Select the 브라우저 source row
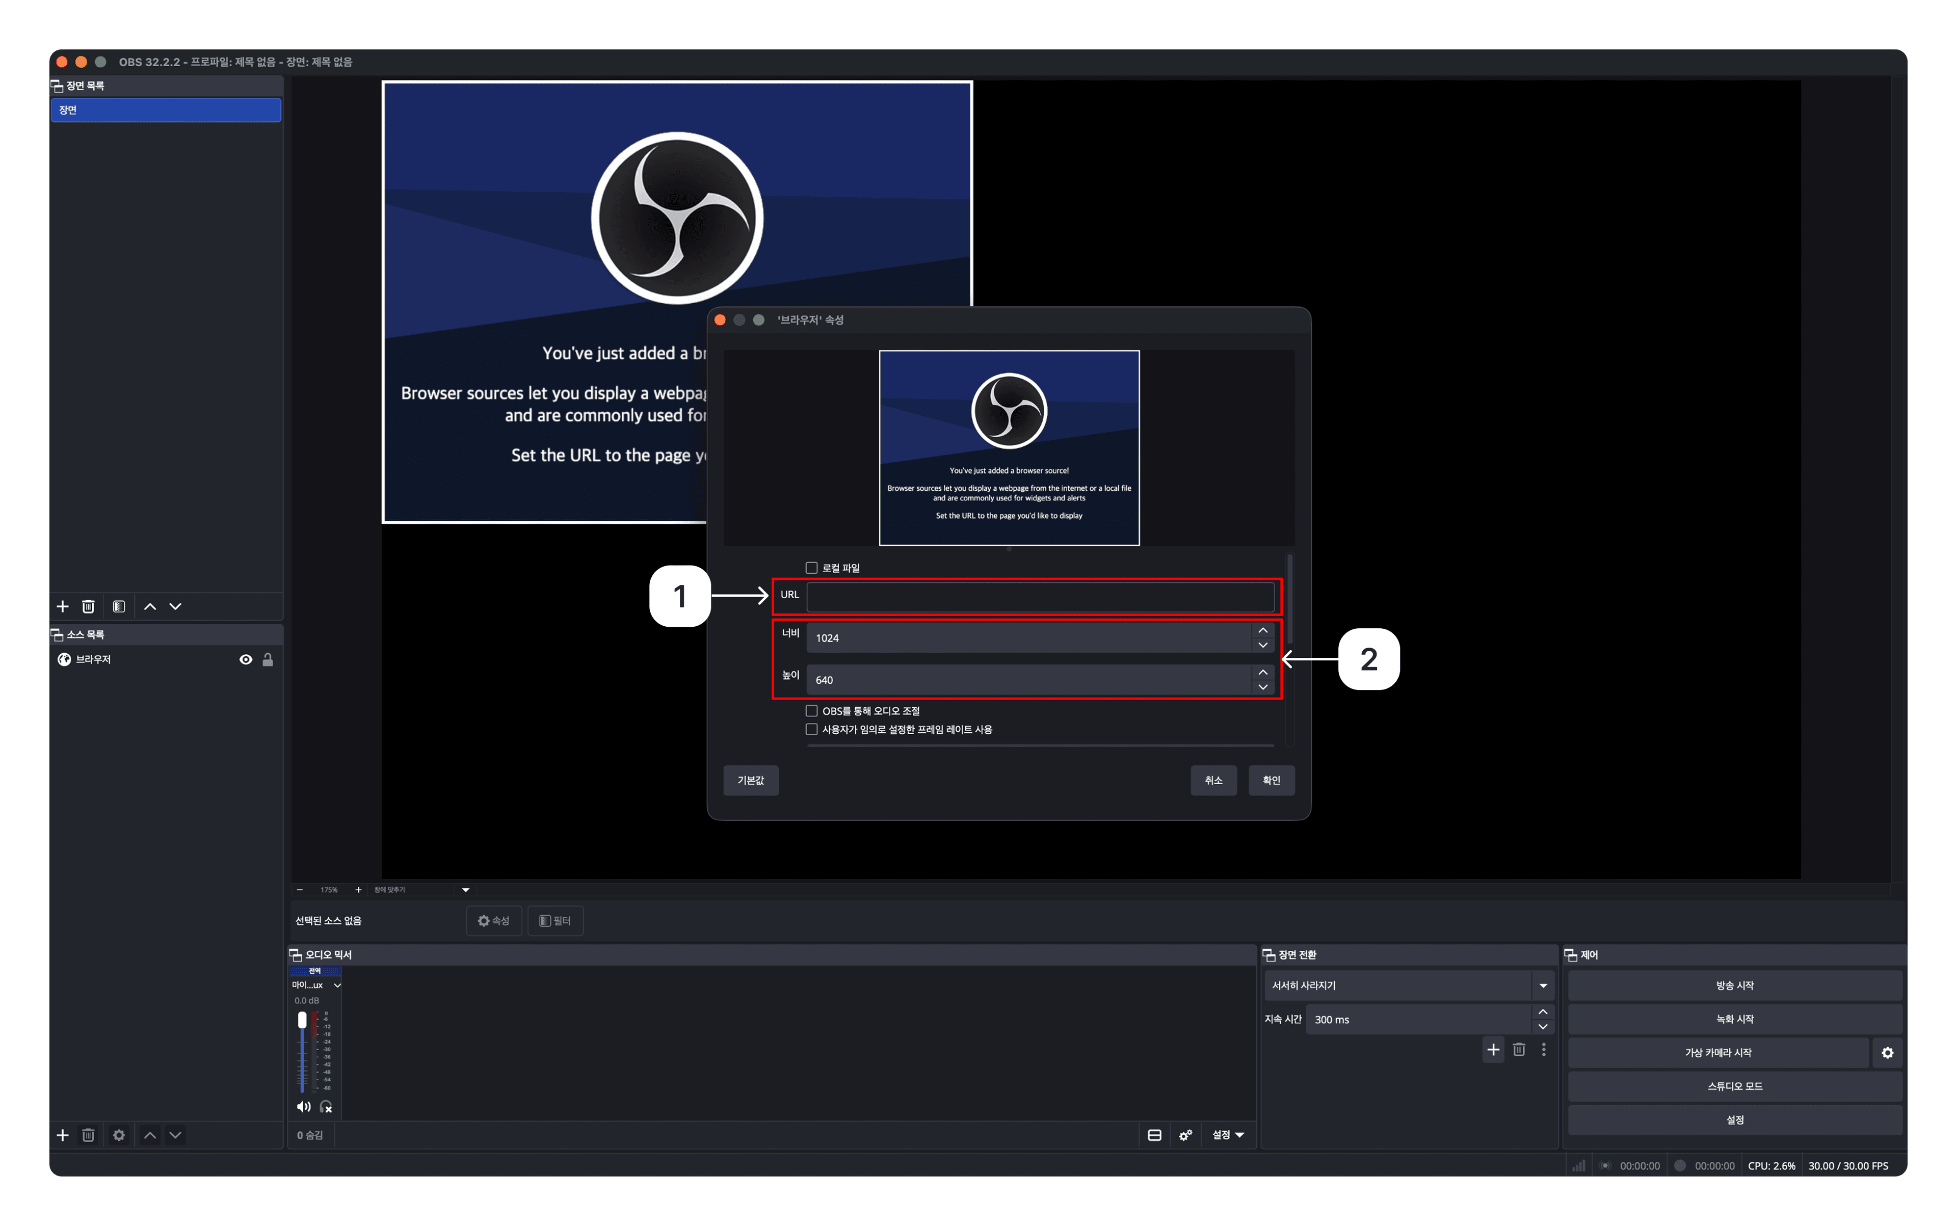This screenshot has width=1957, height=1227. [166, 660]
